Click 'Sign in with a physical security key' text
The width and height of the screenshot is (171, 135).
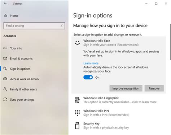coord(106,128)
